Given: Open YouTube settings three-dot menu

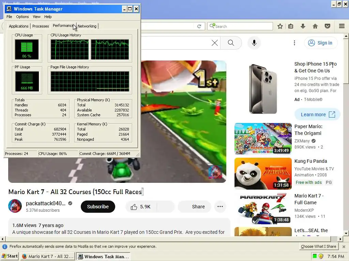Looking at the screenshot, I should [x=294, y=42].
